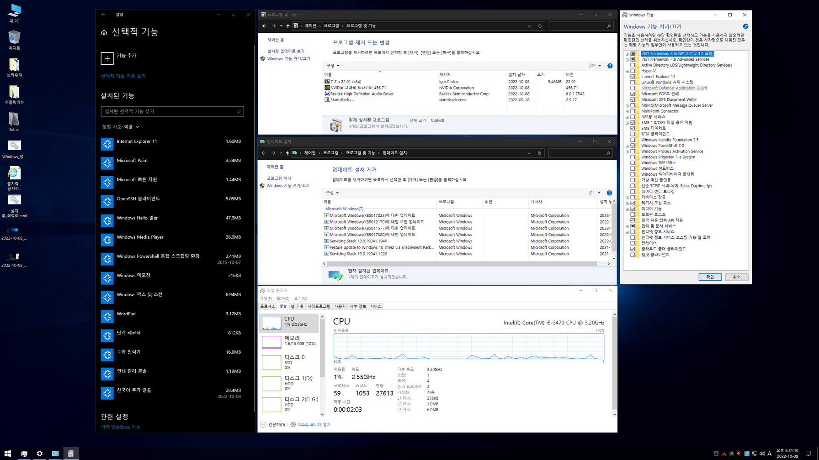Toggle the Internet Explorer 11 checkbox in Windows Features
The image size is (819, 460).
[x=633, y=77]
